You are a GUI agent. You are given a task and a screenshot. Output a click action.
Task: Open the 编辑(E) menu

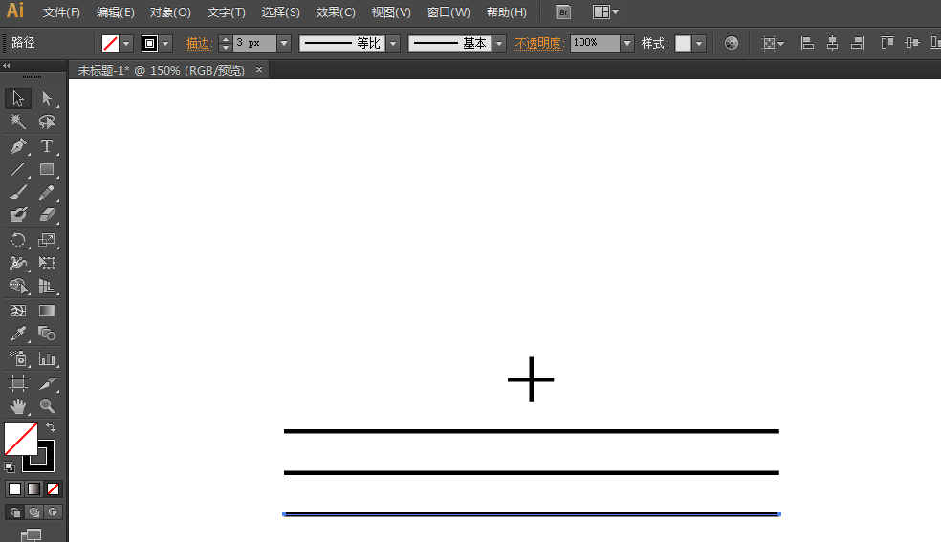(x=115, y=12)
